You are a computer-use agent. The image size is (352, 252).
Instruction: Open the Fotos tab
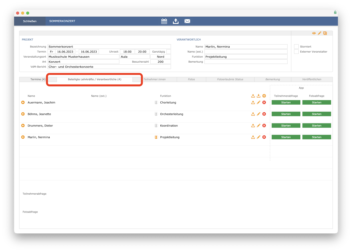(191, 79)
